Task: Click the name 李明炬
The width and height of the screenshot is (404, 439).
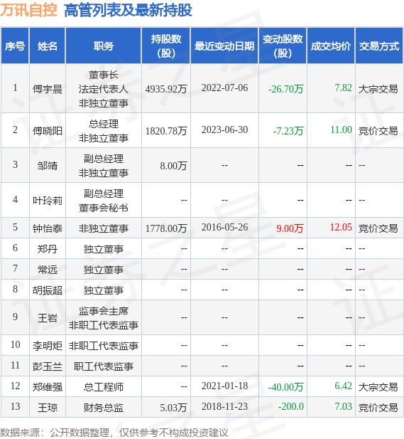Action: (48, 346)
